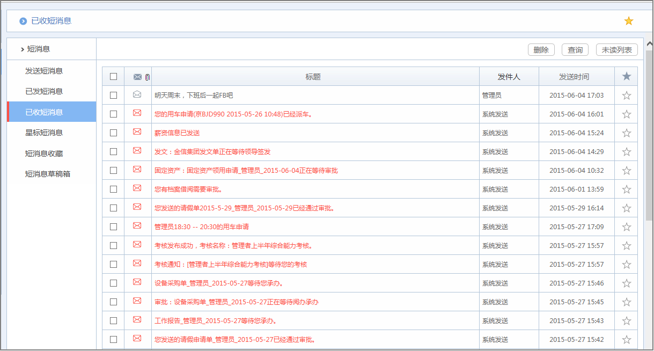654x351 pixels.
Task: Toggle the select-all checkbox in table header
Action: 113,77
